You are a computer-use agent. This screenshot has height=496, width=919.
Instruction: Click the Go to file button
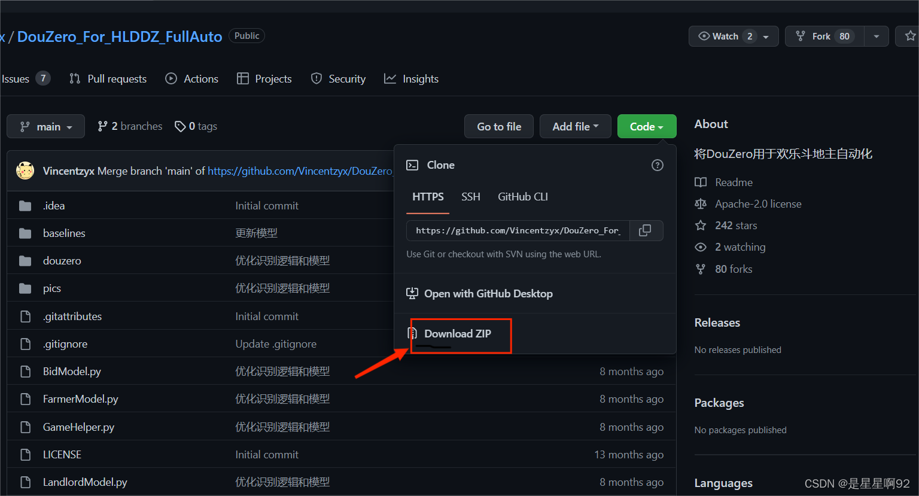click(x=499, y=126)
